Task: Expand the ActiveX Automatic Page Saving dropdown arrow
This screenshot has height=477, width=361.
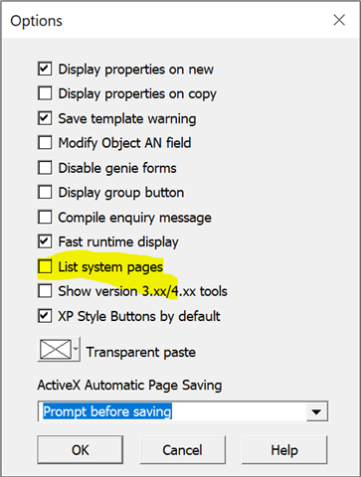Action: pos(316,411)
